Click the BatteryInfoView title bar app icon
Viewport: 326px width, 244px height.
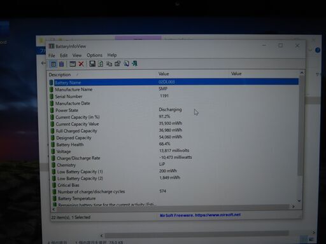(x=52, y=46)
